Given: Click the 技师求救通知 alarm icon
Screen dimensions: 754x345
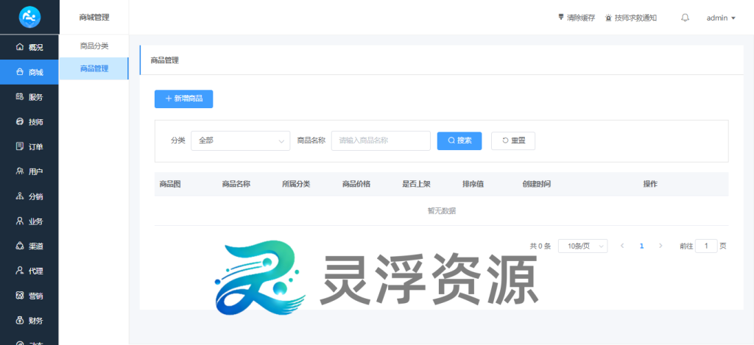Looking at the screenshot, I should coord(608,18).
